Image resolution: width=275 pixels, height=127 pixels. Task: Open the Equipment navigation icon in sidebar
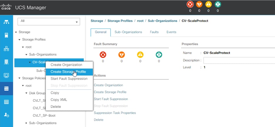click(x=6, y=22)
